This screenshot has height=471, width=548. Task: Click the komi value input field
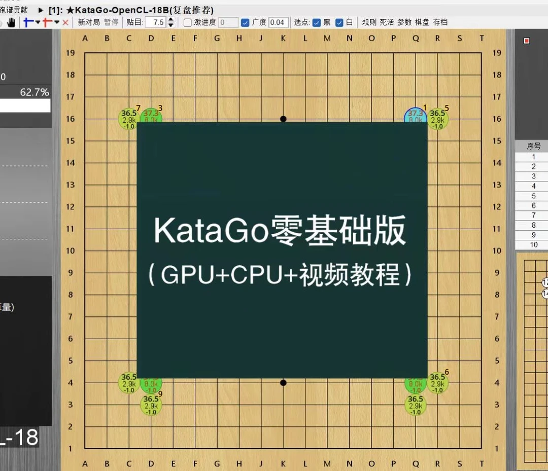[156, 22]
